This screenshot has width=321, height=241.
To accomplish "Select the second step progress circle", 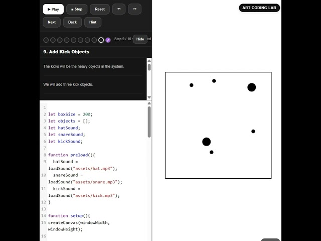I will [x=53, y=40].
